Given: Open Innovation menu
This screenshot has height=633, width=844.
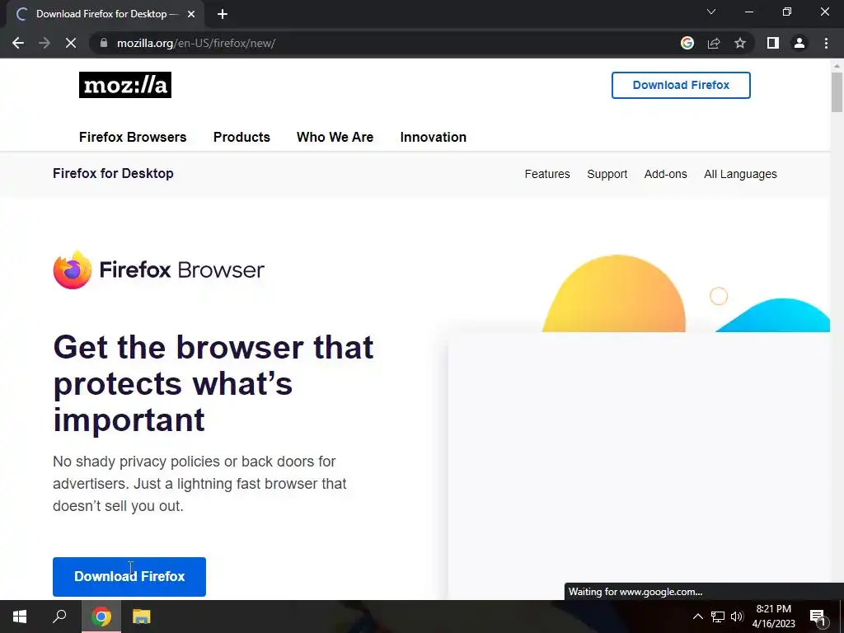Looking at the screenshot, I should [434, 138].
